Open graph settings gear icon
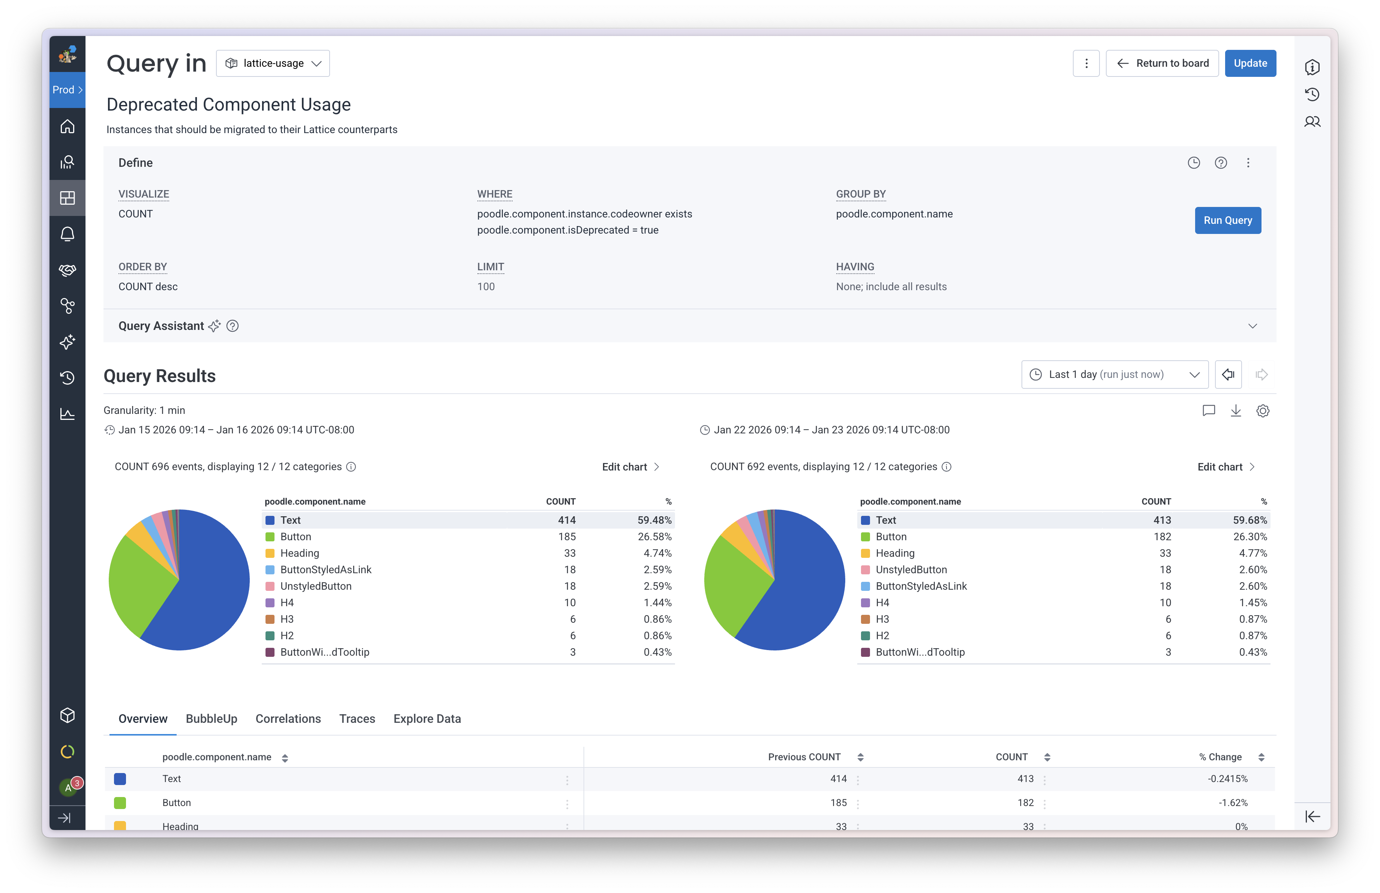 pyautogui.click(x=1263, y=411)
